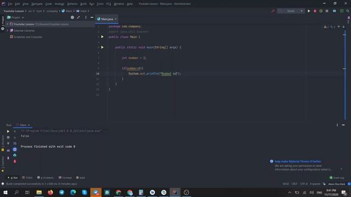Open the Navigate menu
Image resolution: width=351 pixels, height=197 pixels.
pos(37,4)
